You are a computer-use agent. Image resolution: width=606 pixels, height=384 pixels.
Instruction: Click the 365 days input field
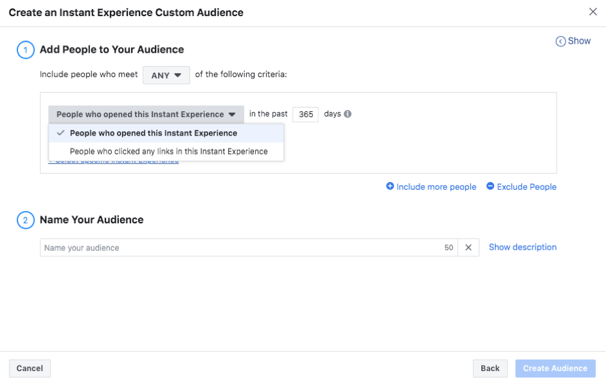pyautogui.click(x=306, y=114)
